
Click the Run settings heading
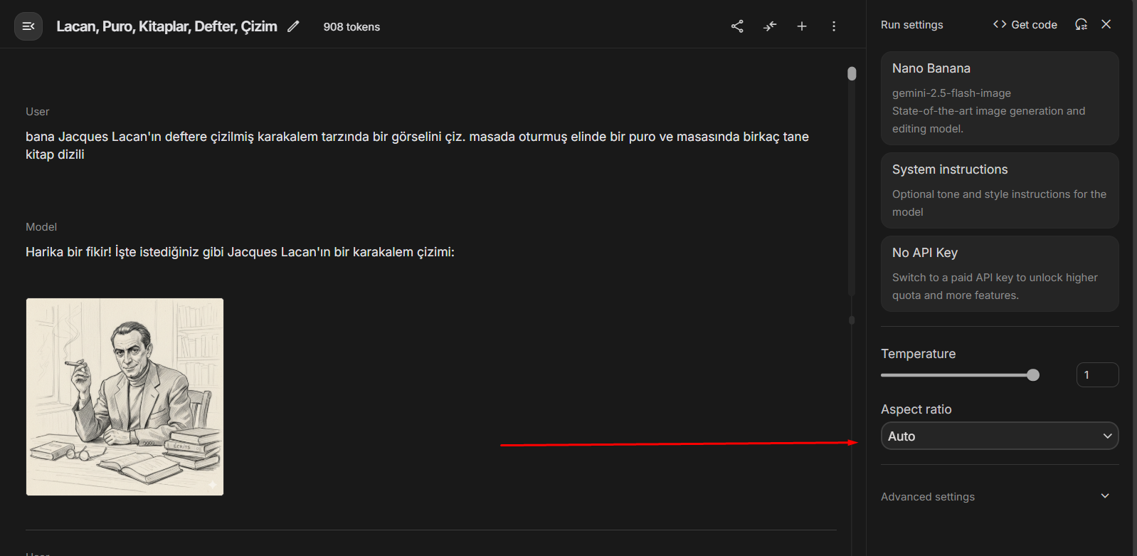[911, 25]
